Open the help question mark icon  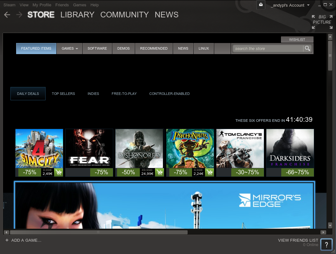tap(327, 245)
